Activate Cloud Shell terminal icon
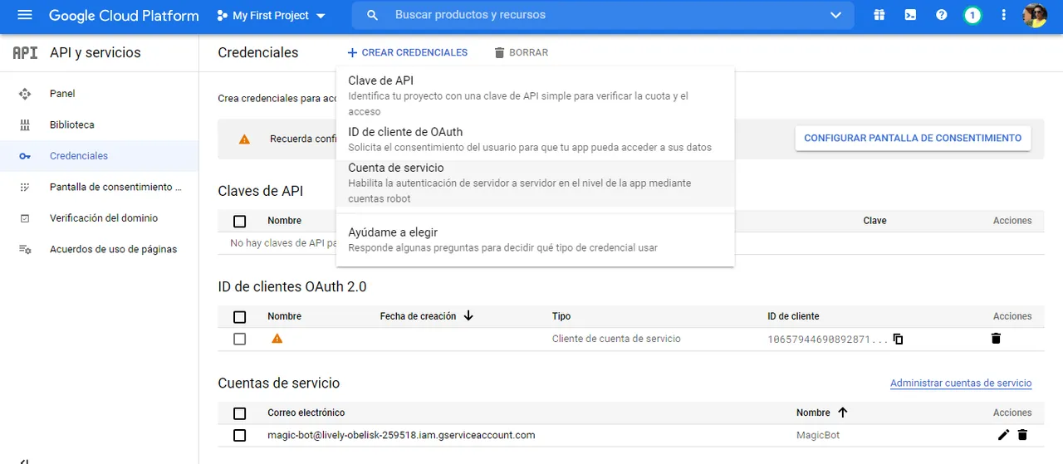Viewport: 1063px width, 464px height. pos(910,16)
